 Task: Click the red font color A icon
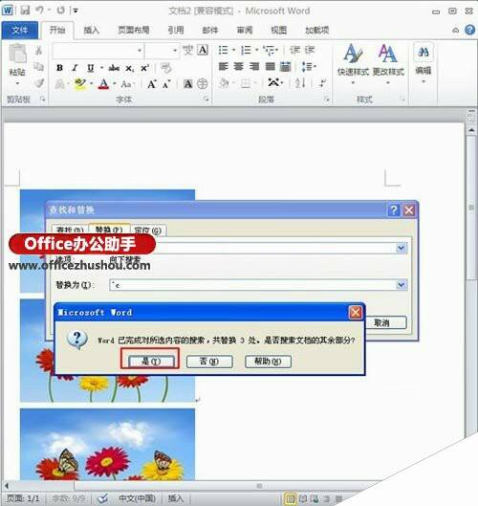[x=103, y=84]
